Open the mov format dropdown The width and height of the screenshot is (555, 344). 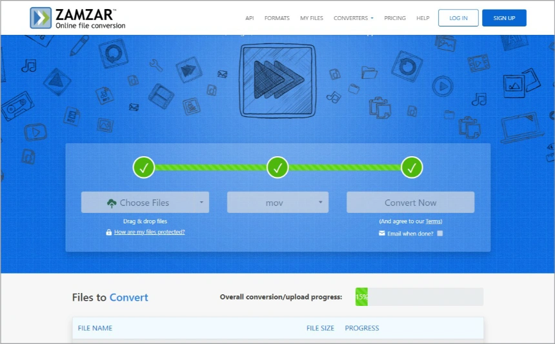(x=277, y=203)
